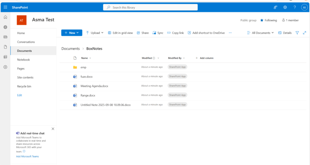The height and width of the screenshot is (165, 310).
Task: Click the 1 member link
Action: pyautogui.click(x=290, y=20)
